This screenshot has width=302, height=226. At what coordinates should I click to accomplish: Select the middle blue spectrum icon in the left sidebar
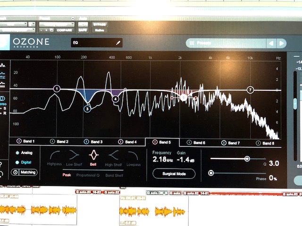pyautogui.click(x=2, y=75)
